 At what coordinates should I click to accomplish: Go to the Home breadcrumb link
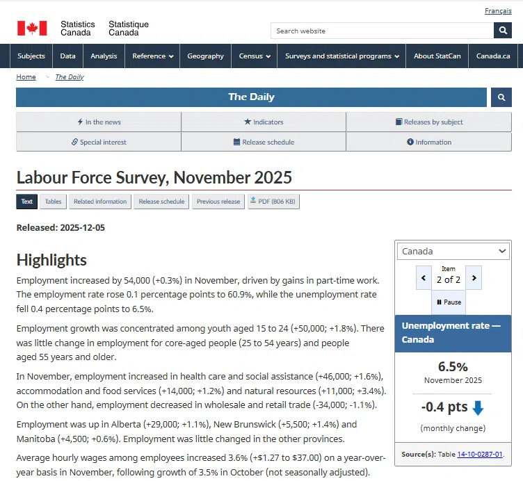tap(26, 77)
